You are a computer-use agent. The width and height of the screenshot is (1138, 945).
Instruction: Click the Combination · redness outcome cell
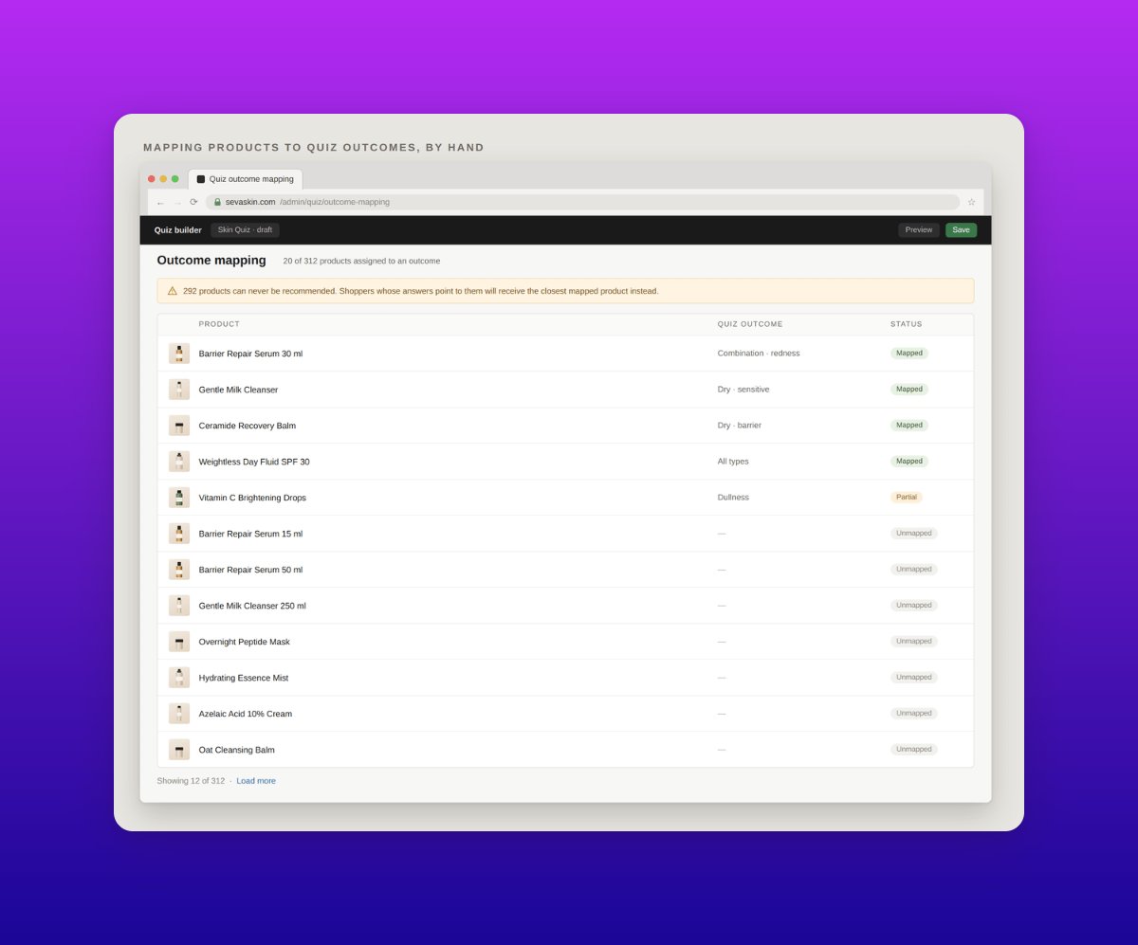tap(759, 354)
